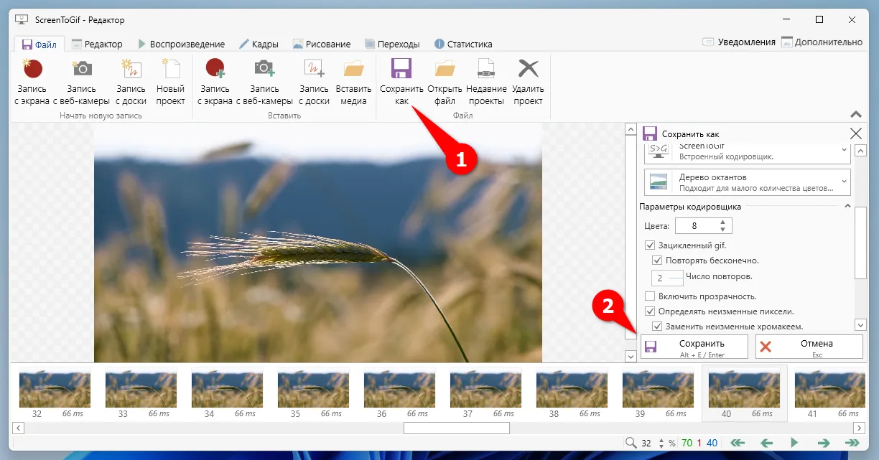The width and height of the screenshot is (879, 460).
Task: Click Recent projects icon
Action: (486, 69)
